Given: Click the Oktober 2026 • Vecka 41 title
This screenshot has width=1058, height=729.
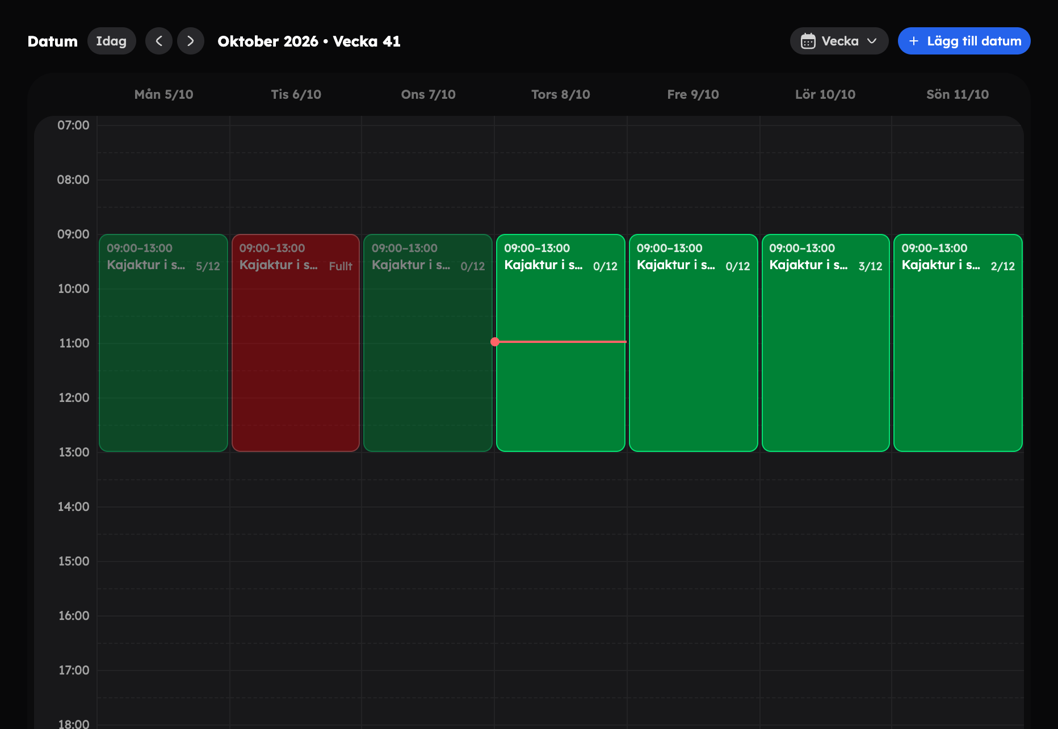Looking at the screenshot, I should (x=309, y=41).
